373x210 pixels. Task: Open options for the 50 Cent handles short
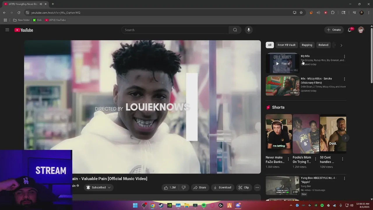pyautogui.click(x=342, y=159)
